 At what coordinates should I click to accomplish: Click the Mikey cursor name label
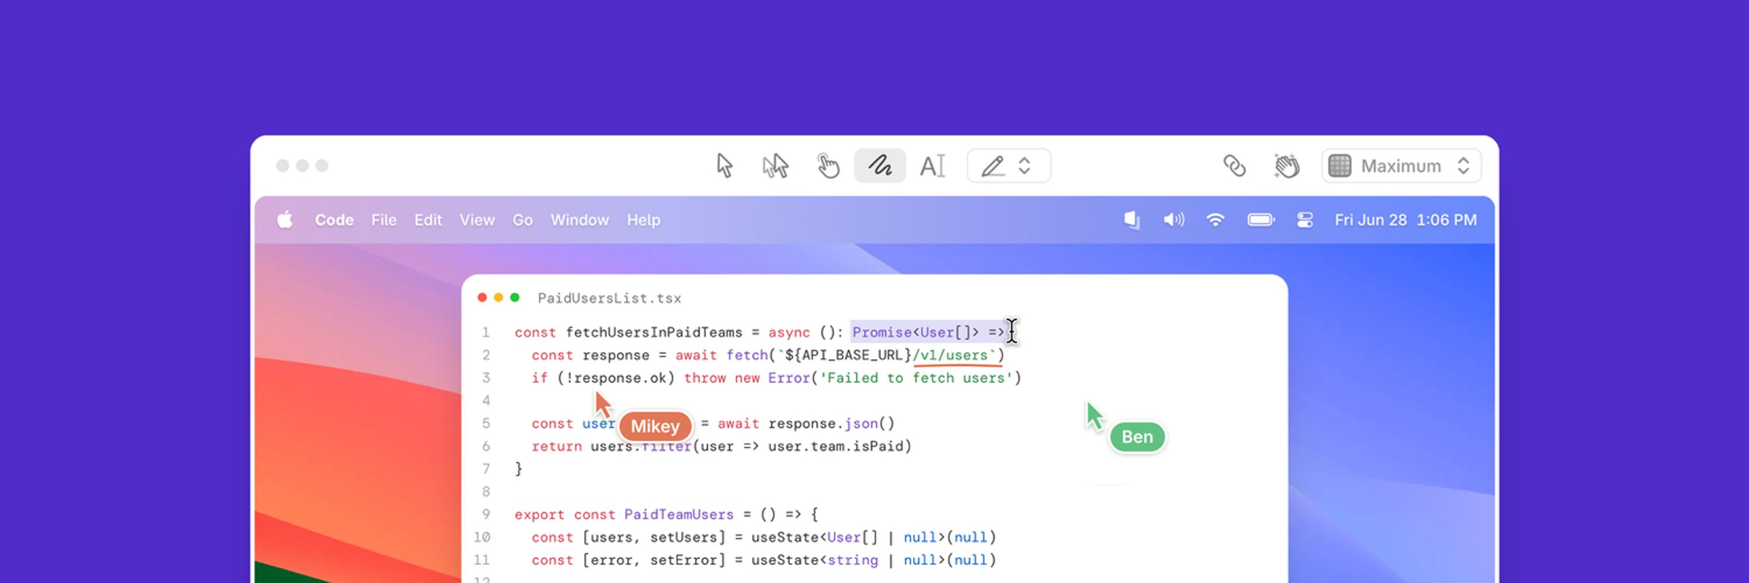655,426
